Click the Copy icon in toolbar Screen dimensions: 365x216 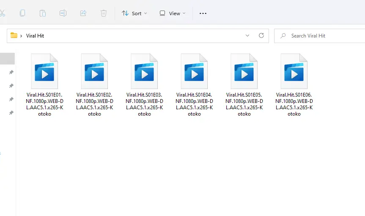pos(22,13)
